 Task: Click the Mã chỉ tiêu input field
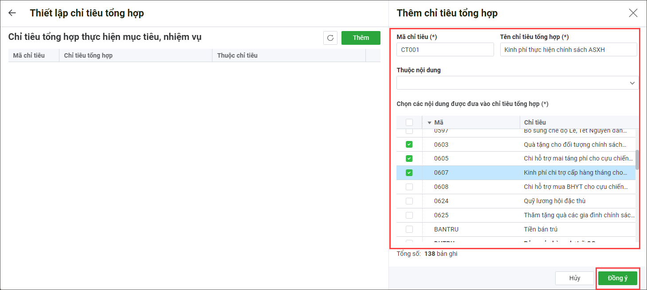click(x=445, y=50)
